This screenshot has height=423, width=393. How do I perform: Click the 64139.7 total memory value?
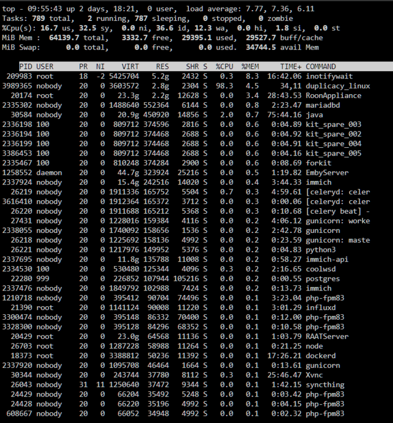tap(64, 38)
